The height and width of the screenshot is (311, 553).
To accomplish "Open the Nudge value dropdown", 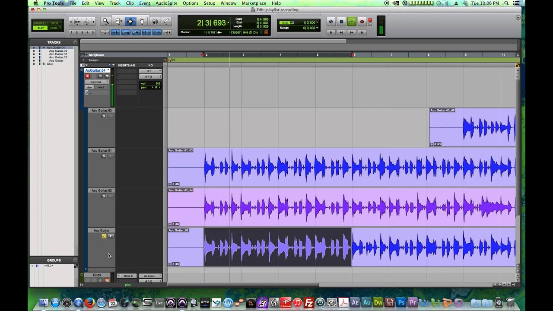I will click(317, 28).
